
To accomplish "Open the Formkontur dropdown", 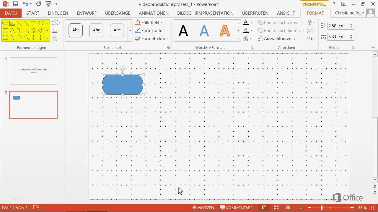I will tap(151, 30).
